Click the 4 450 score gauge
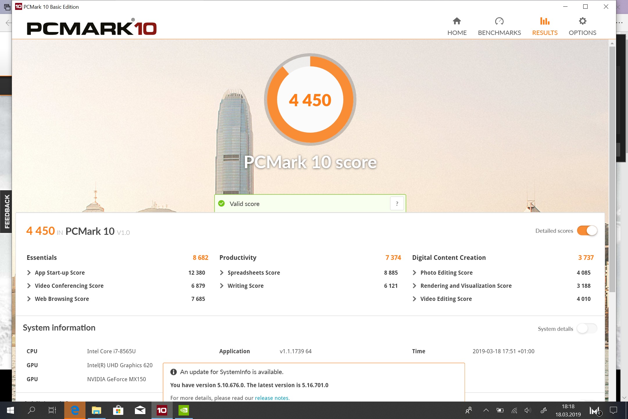The image size is (628, 419). (310, 100)
